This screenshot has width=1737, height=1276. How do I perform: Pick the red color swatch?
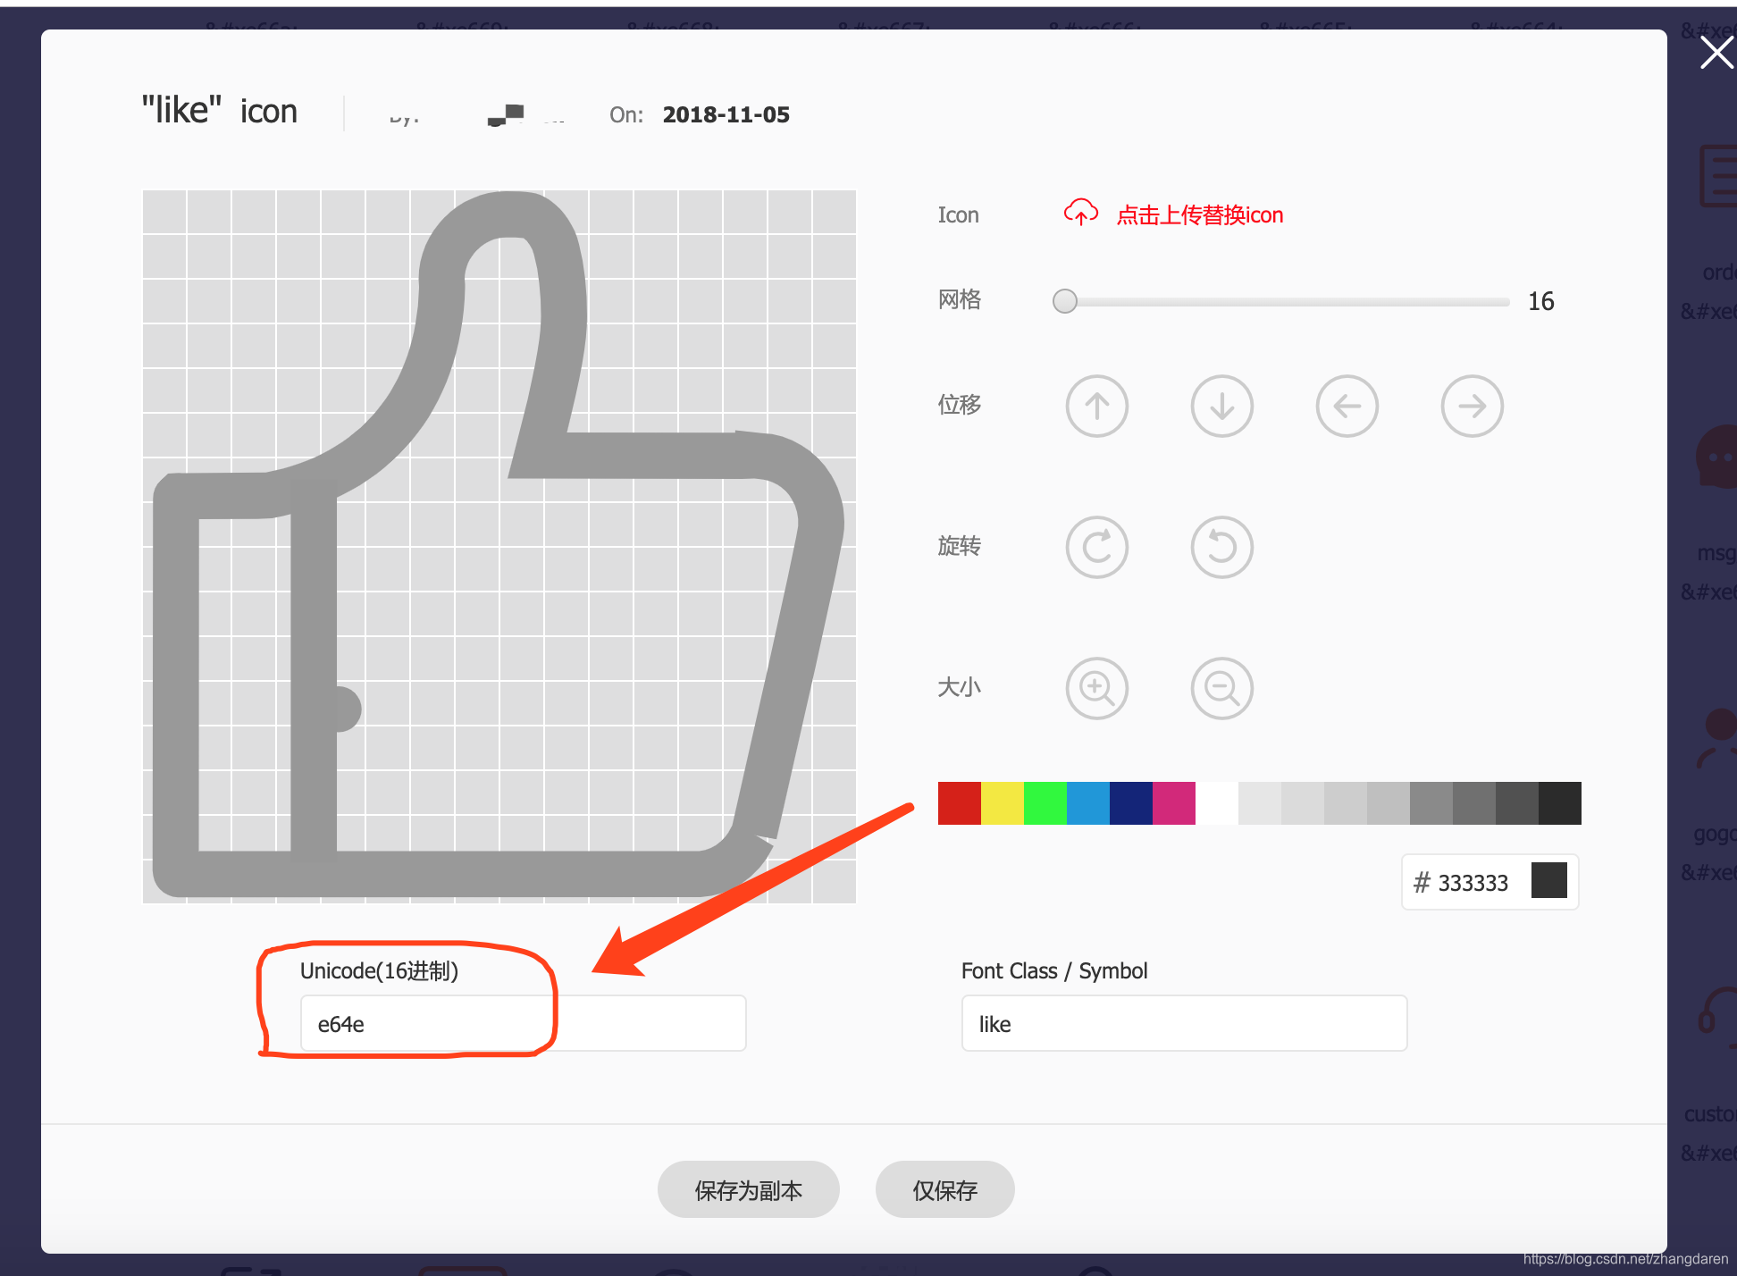pos(959,802)
